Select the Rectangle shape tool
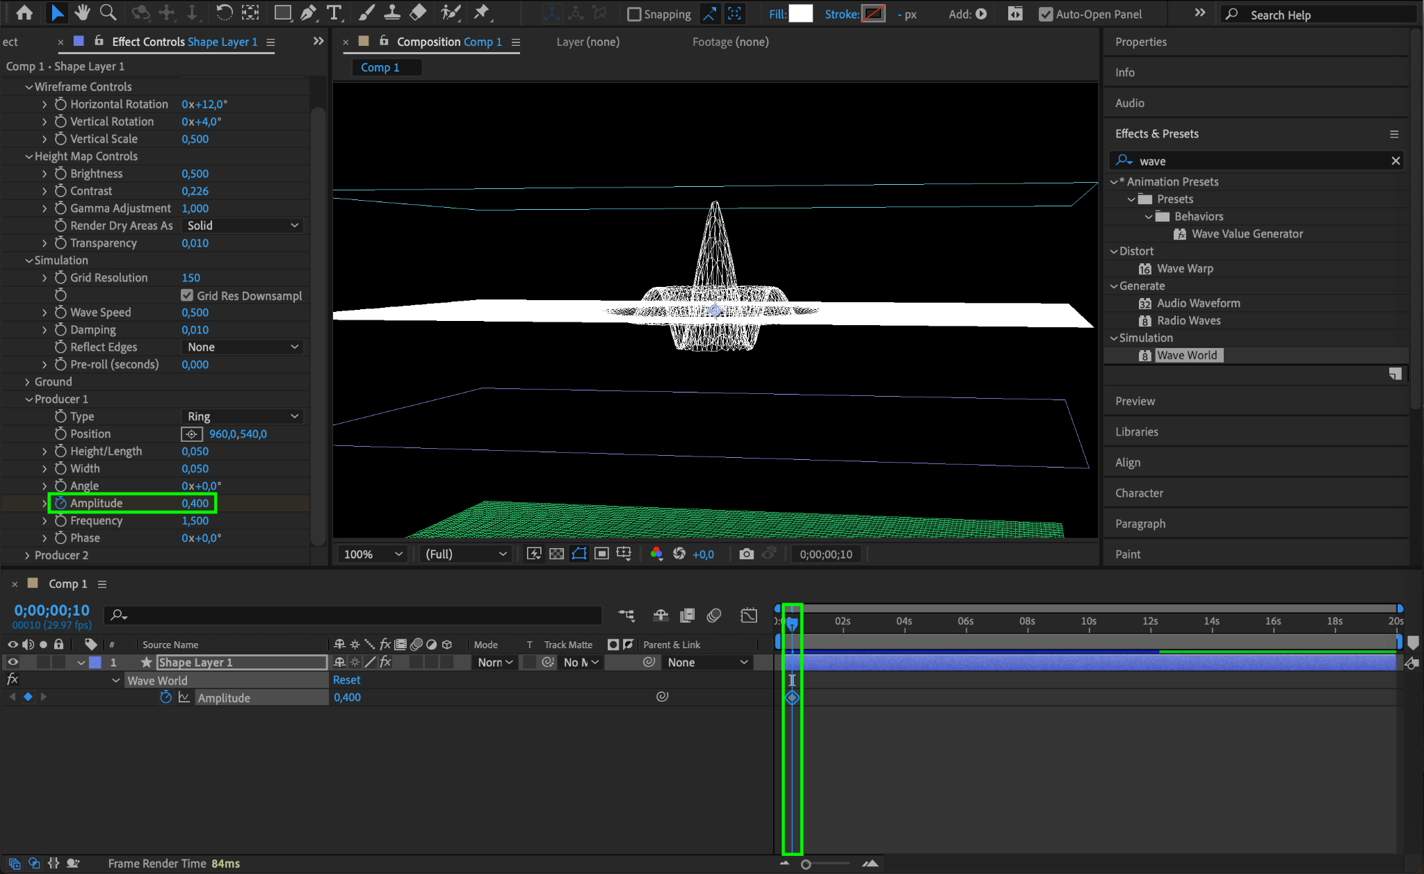This screenshot has height=874, width=1424. (282, 13)
